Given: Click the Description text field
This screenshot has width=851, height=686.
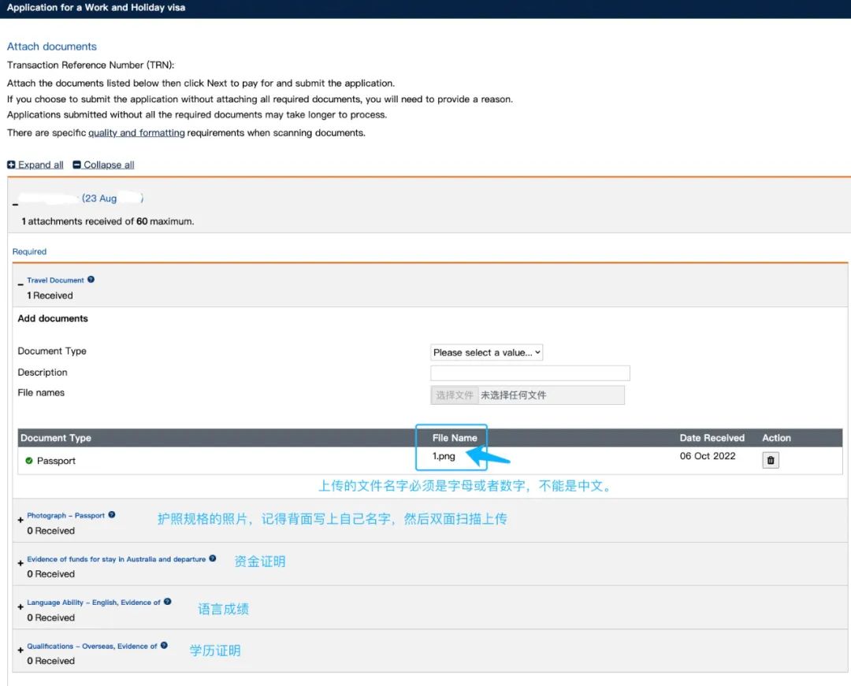Looking at the screenshot, I should pyautogui.click(x=530, y=373).
